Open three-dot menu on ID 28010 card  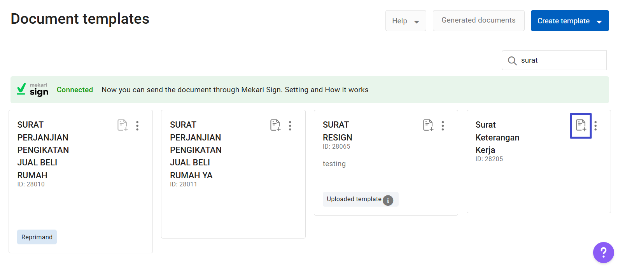137,126
